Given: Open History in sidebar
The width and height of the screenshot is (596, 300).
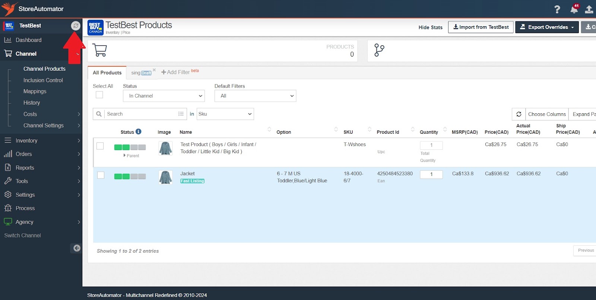Looking at the screenshot, I should click(32, 102).
